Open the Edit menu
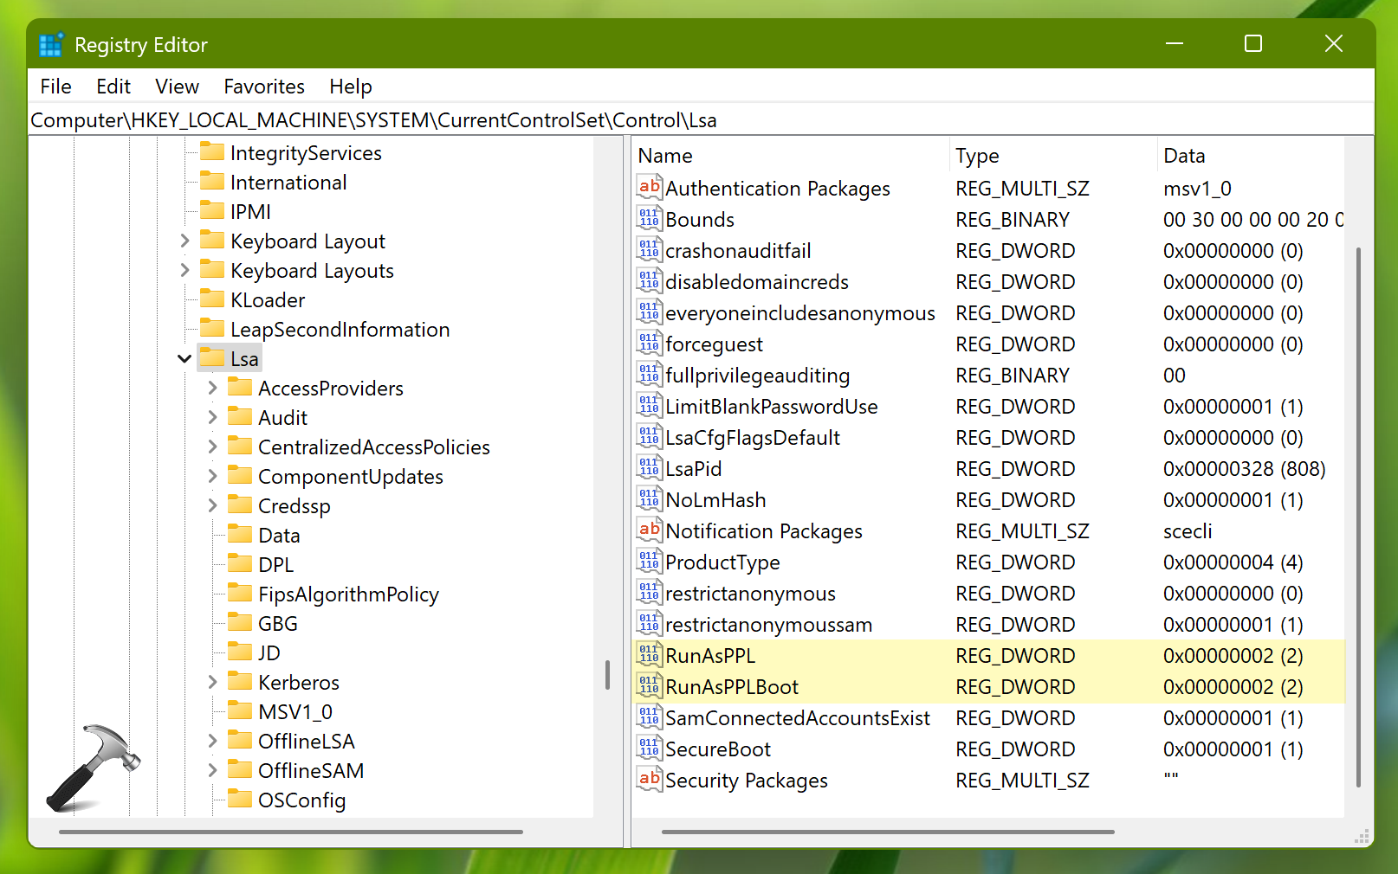Viewport: 1398px width, 874px height. tap(113, 87)
